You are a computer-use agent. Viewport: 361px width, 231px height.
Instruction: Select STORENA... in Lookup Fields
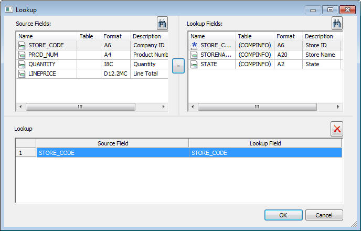[x=216, y=55]
